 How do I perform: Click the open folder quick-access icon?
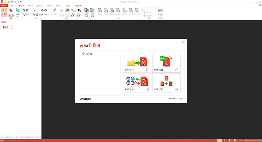[x=5, y=2]
